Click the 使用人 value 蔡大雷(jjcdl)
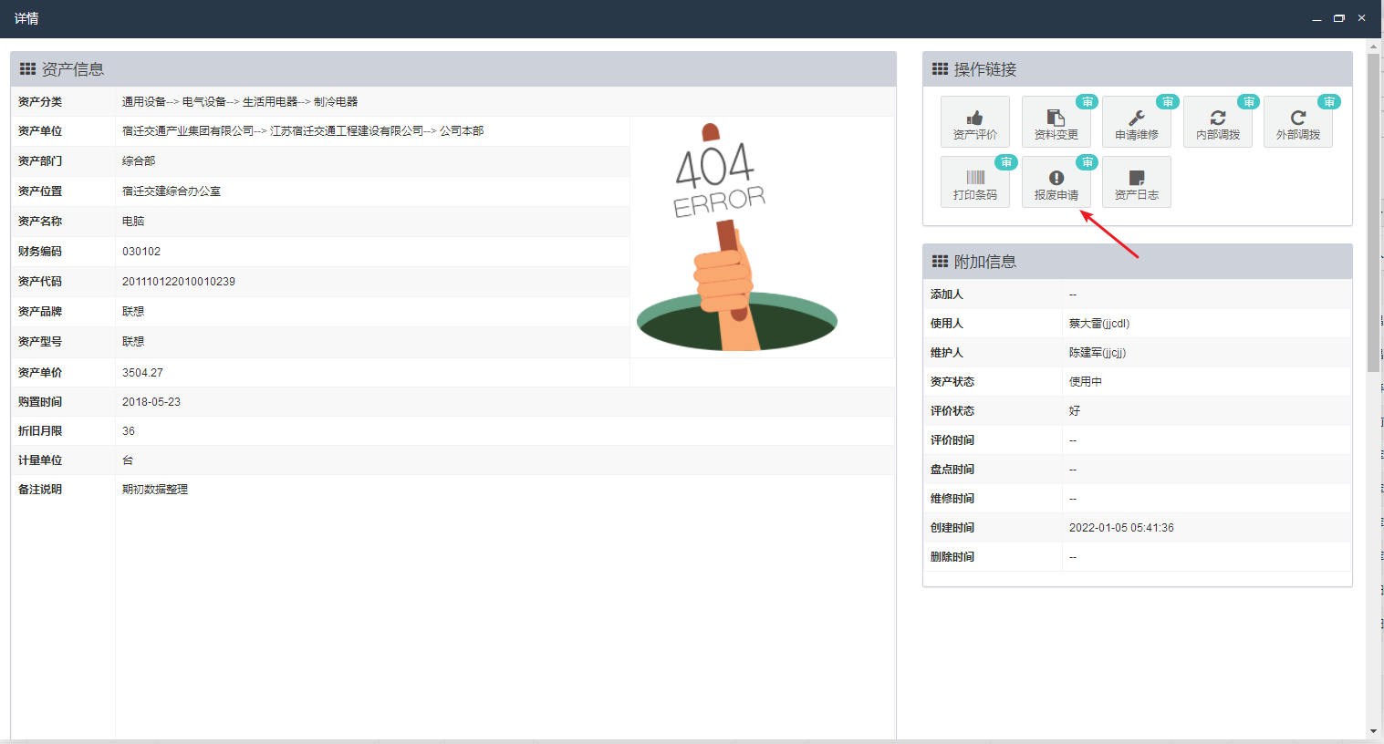Image resolution: width=1384 pixels, height=744 pixels. click(1099, 324)
